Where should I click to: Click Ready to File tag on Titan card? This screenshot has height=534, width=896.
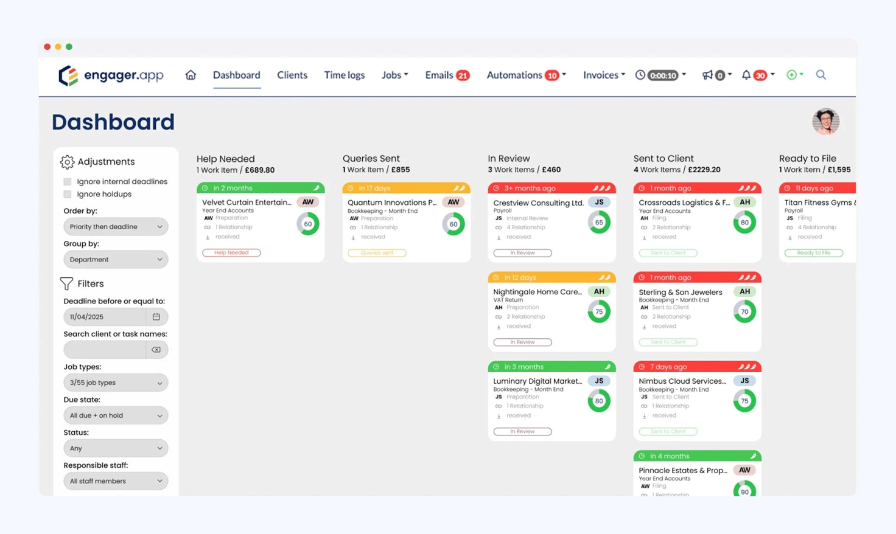point(814,252)
